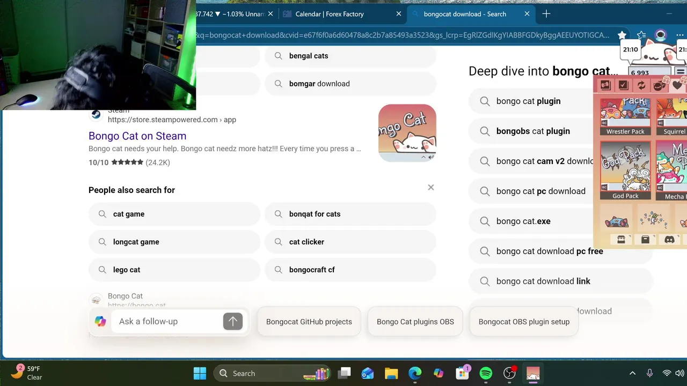Search for bonqat for cats suggestion

pos(350,214)
